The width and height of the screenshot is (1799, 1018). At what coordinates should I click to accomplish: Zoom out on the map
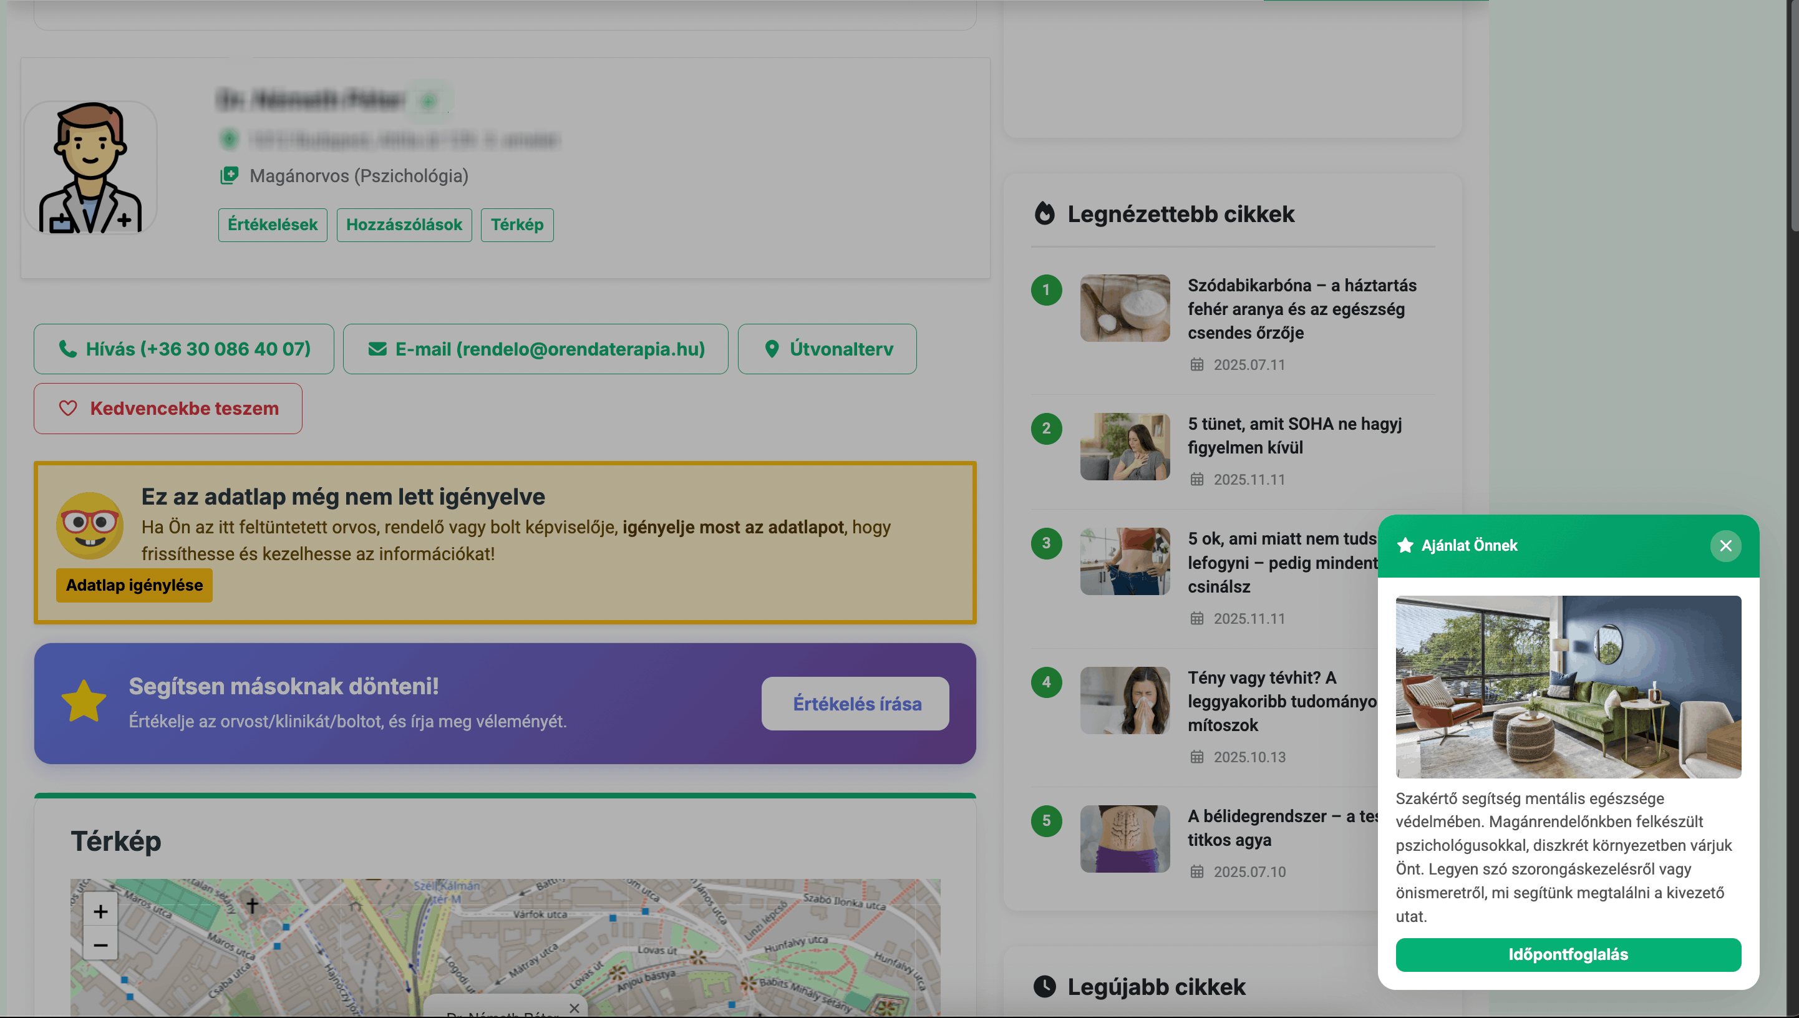100,945
